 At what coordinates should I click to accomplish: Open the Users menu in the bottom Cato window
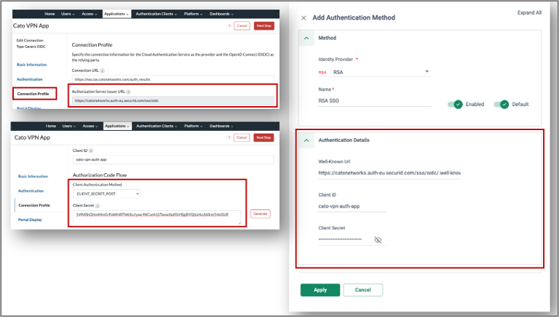69,126
